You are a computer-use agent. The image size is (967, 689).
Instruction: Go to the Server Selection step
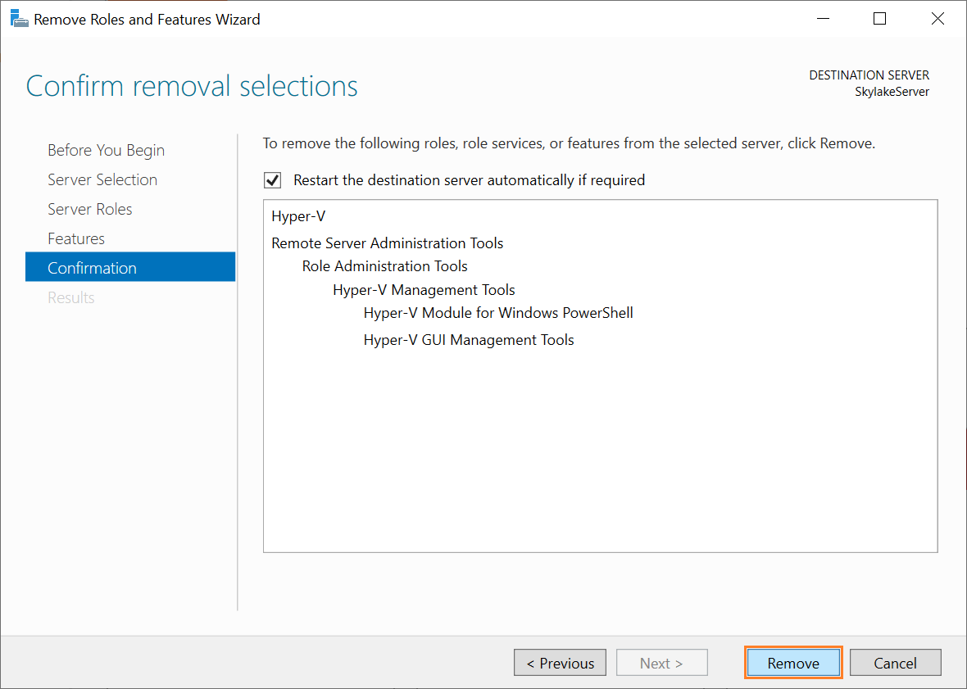click(102, 180)
